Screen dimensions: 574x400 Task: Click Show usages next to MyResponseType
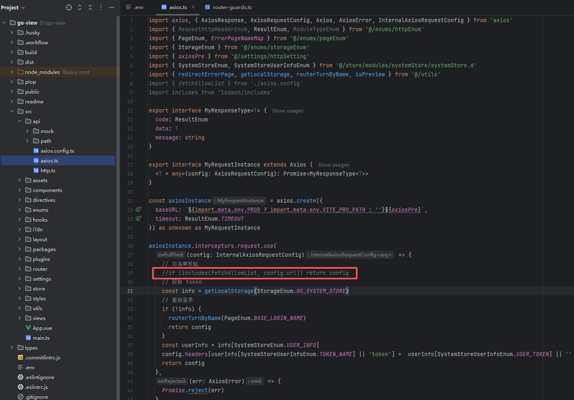(x=287, y=111)
